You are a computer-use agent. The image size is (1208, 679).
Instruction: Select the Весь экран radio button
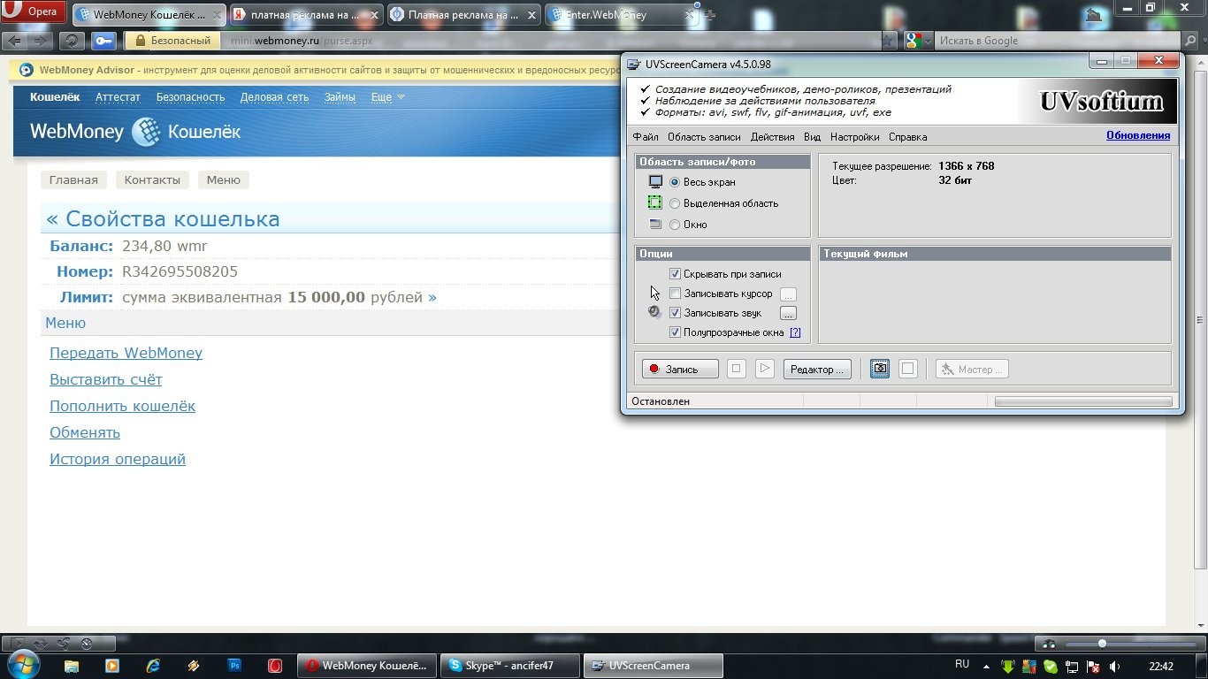pyautogui.click(x=675, y=182)
